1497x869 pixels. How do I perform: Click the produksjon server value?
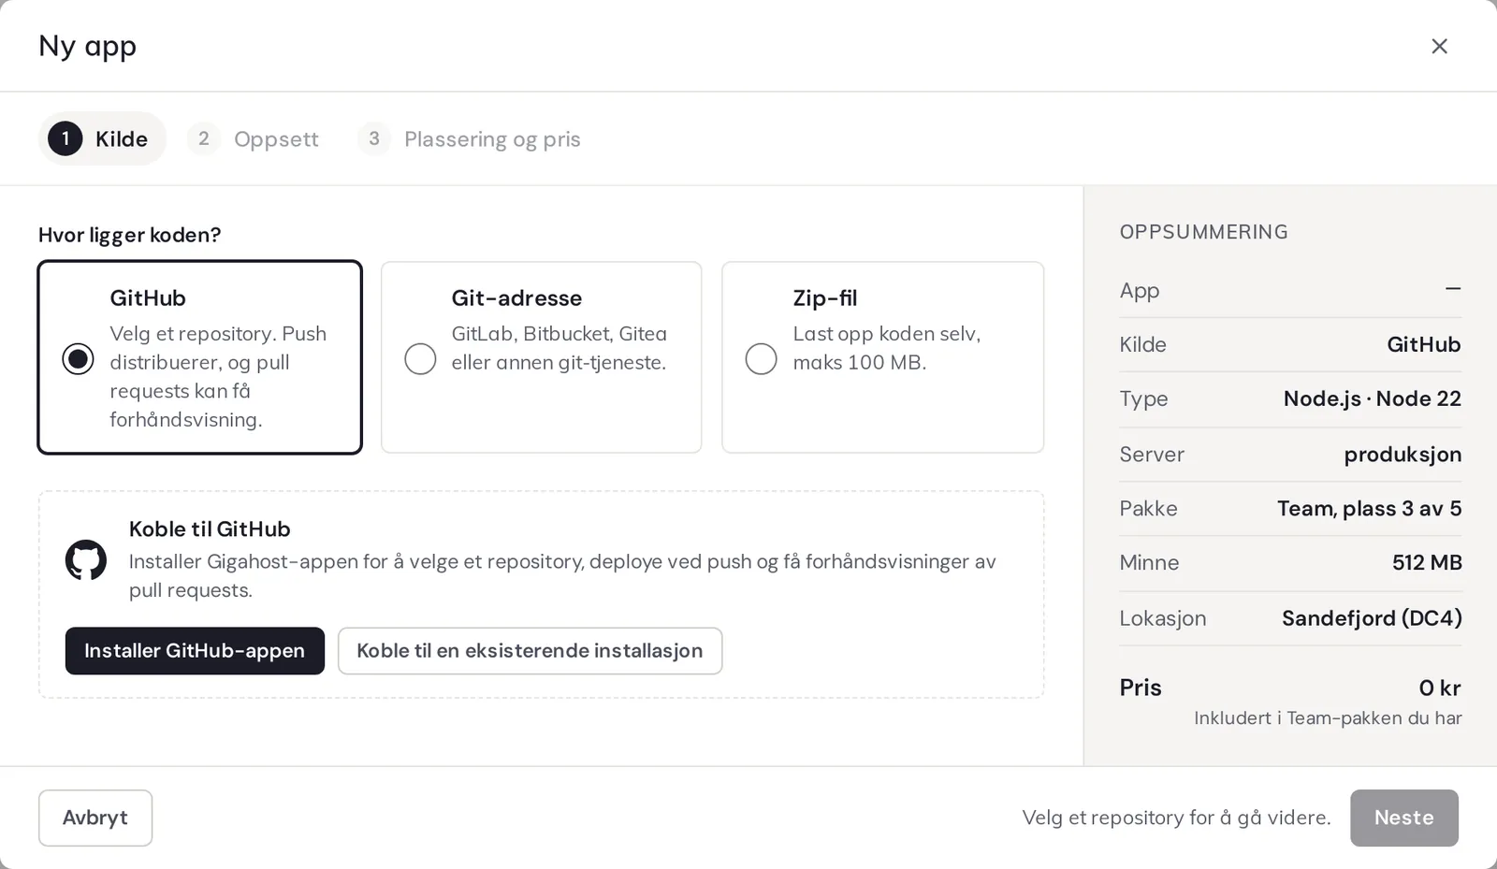pyautogui.click(x=1403, y=454)
